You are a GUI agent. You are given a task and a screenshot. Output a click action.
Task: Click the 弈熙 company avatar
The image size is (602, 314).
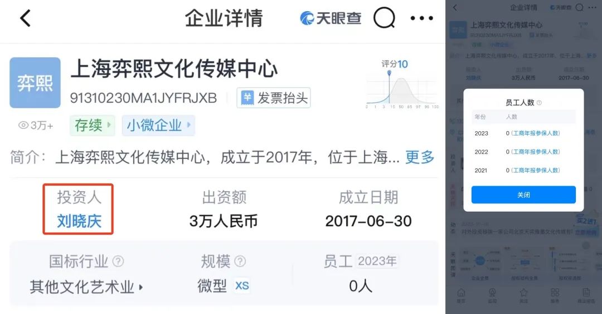pos(35,83)
